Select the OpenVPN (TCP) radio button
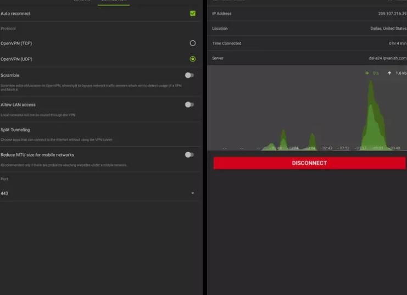This screenshot has height=295, width=407. tap(192, 43)
